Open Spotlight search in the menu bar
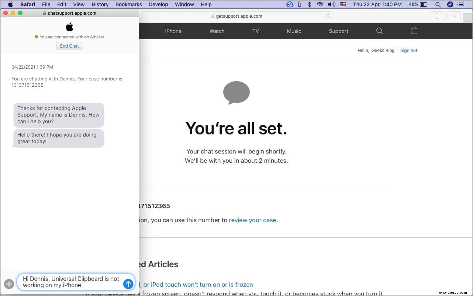Screen dimensions: 473x296 [438, 4]
